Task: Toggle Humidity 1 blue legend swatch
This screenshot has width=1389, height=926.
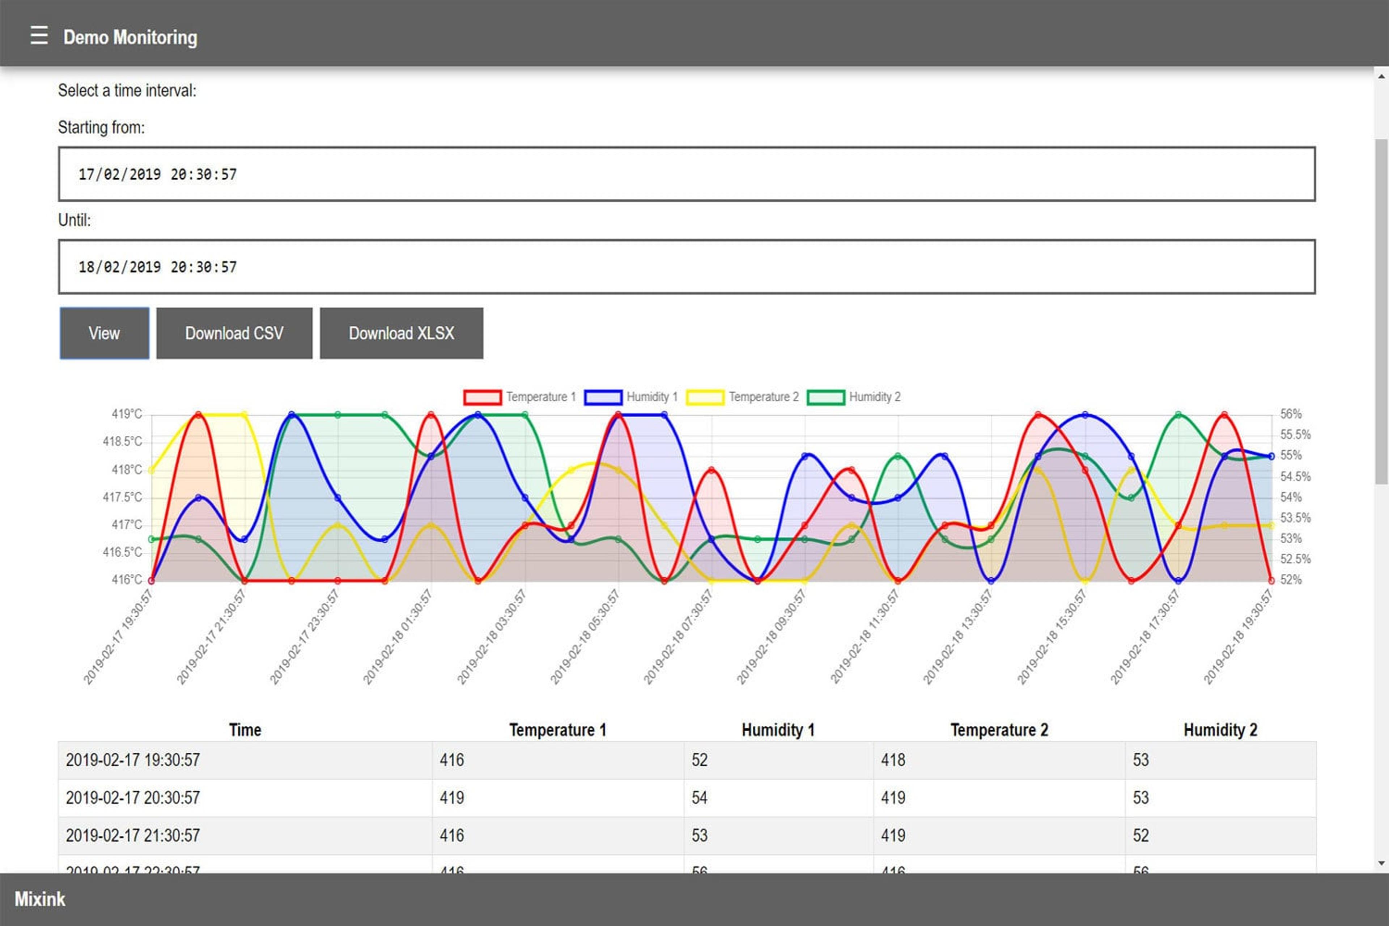Action: click(x=603, y=397)
